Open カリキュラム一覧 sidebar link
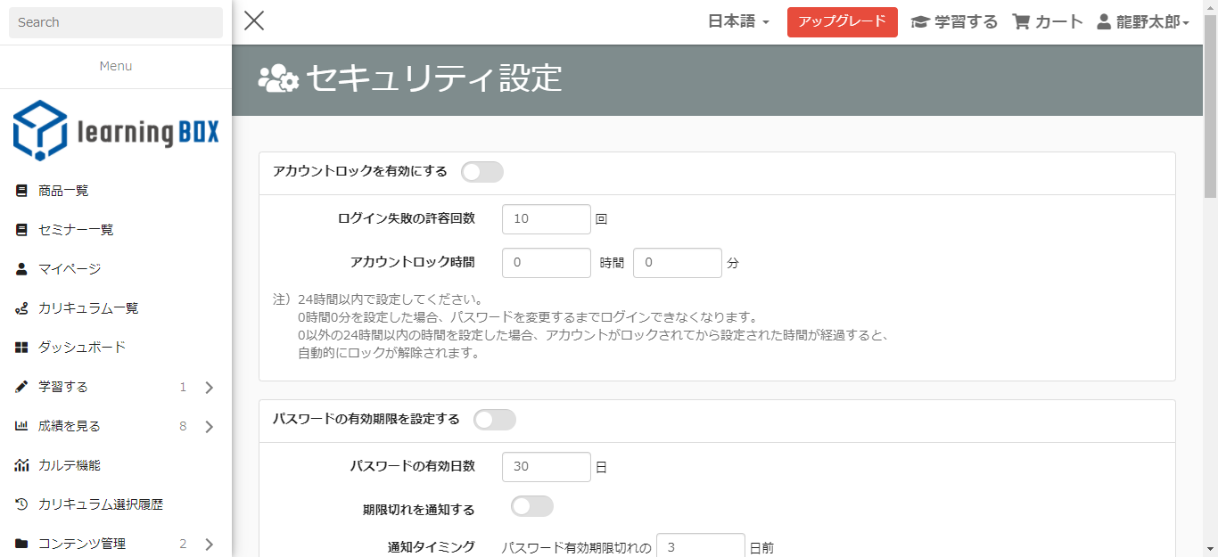 88,308
